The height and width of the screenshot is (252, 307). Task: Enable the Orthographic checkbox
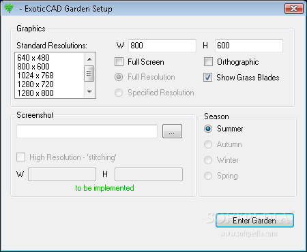(x=208, y=62)
